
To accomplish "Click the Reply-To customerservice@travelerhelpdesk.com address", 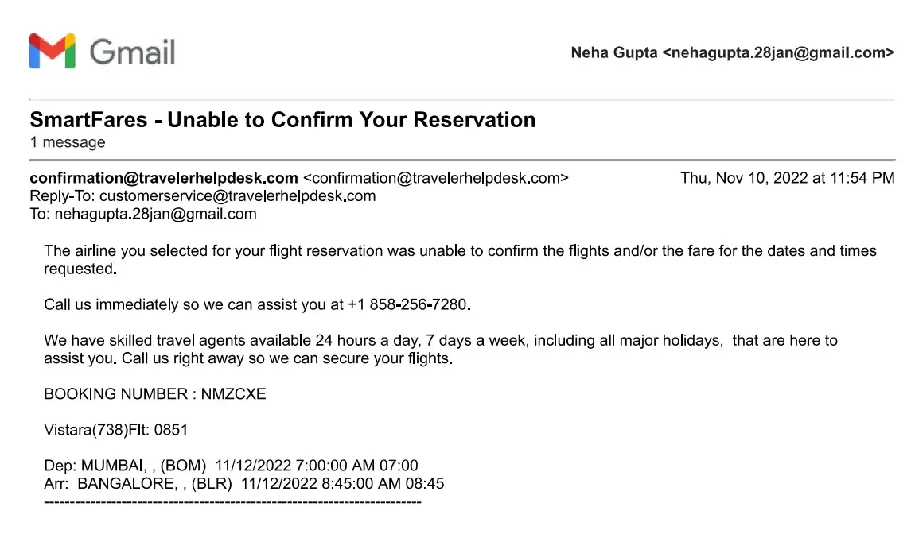I will point(237,195).
